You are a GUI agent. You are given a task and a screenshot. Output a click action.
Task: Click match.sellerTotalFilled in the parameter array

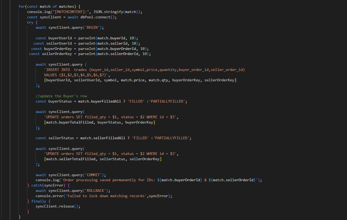coord(71,159)
